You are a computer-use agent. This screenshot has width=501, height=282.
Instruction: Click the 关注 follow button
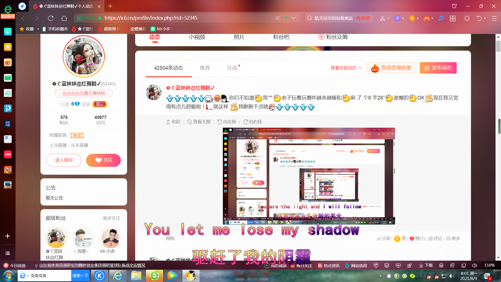pos(103,160)
